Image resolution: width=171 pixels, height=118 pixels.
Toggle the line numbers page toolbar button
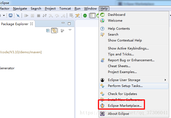click(92, 16)
